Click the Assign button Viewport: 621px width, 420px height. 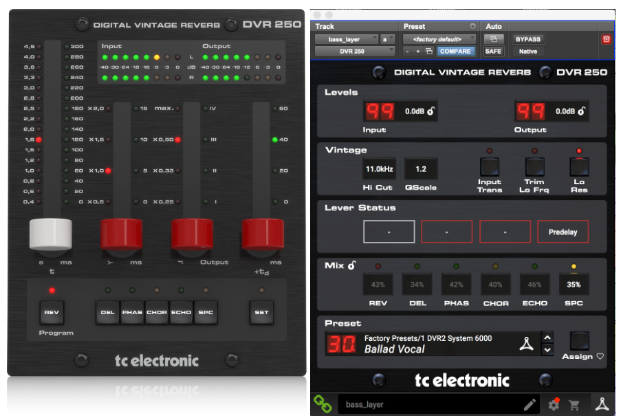tap(580, 340)
